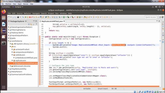The image size is (165, 93).
Task: Click the New Java Class icon
Action: pyautogui.click(x=80, y=17)
